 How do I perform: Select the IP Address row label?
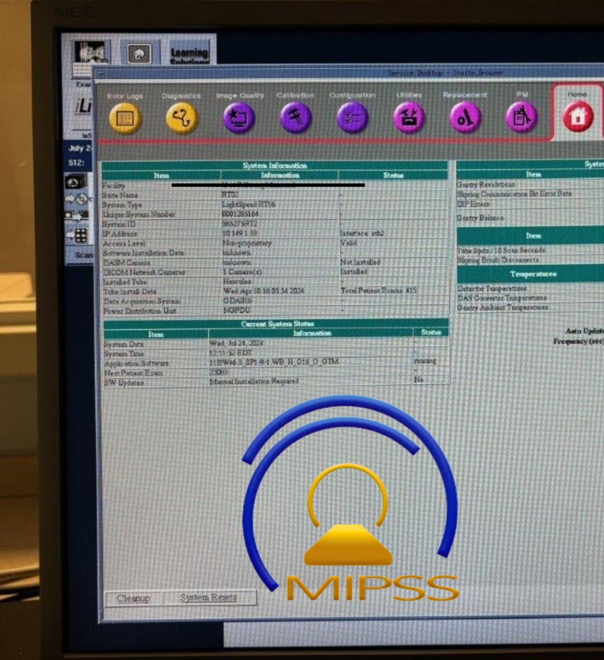120,234
